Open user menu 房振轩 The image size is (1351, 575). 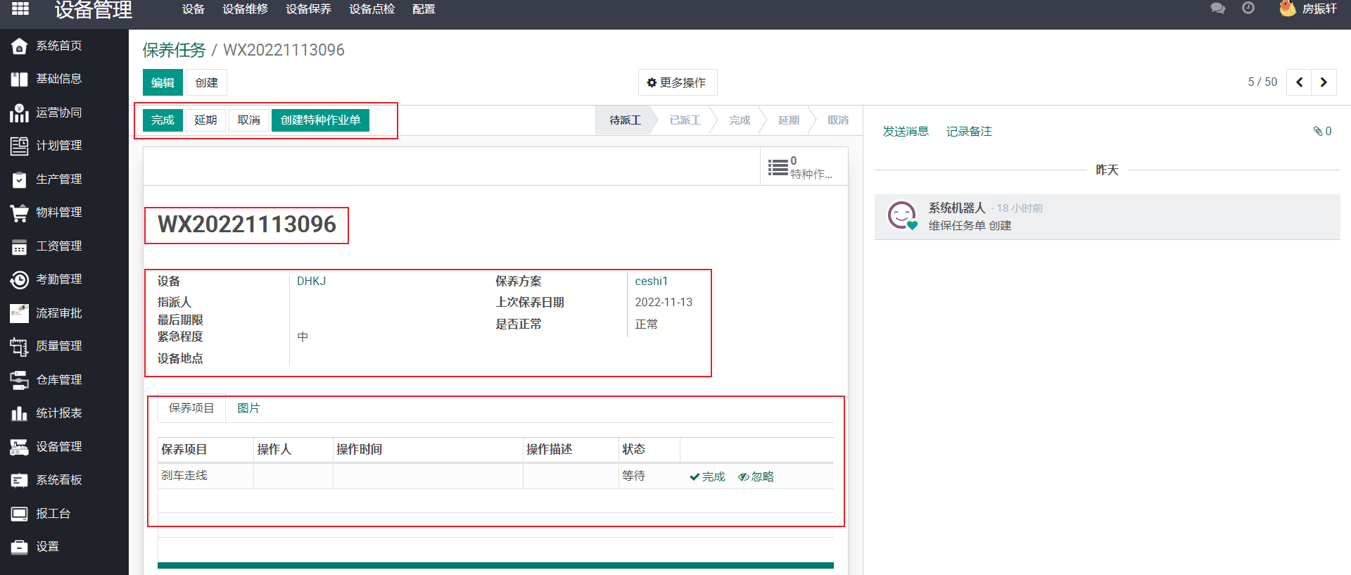click(x=1309, y=9)
